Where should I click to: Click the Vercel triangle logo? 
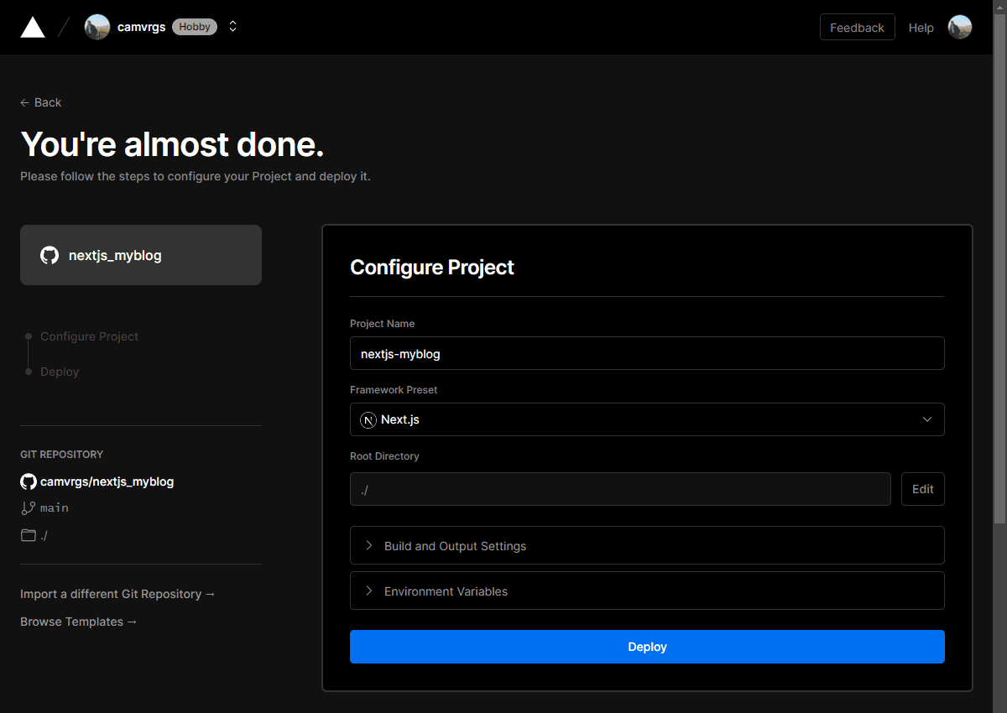tap(33, 27)
